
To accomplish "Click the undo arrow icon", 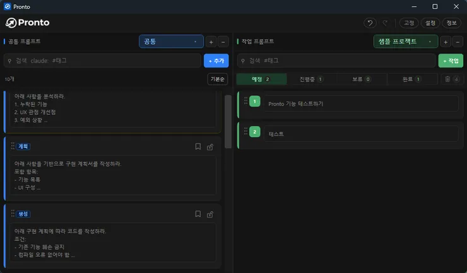I will tap(370, 23).
